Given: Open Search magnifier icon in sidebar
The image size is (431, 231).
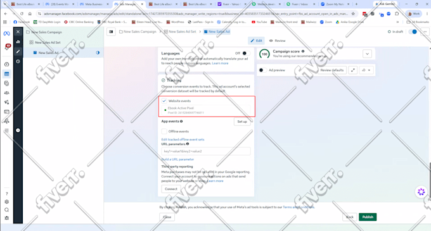Looking at the screenshot, I should 6,210.
